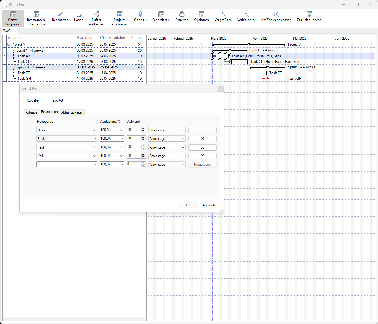Click the Abbrechen button

[x=210, y=205]
